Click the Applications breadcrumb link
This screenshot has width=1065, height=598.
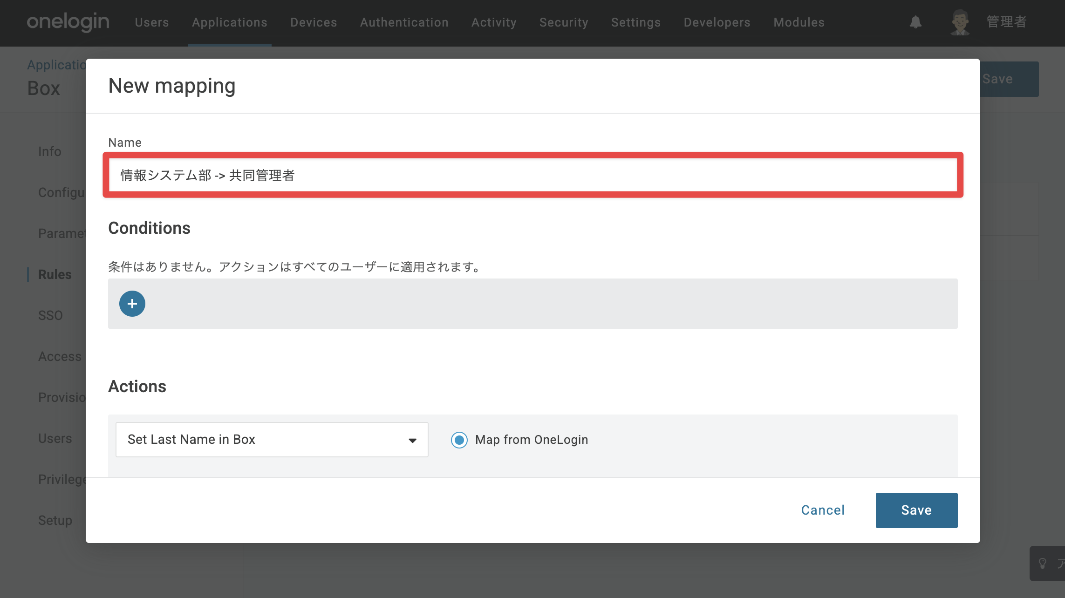click(56, 65)
